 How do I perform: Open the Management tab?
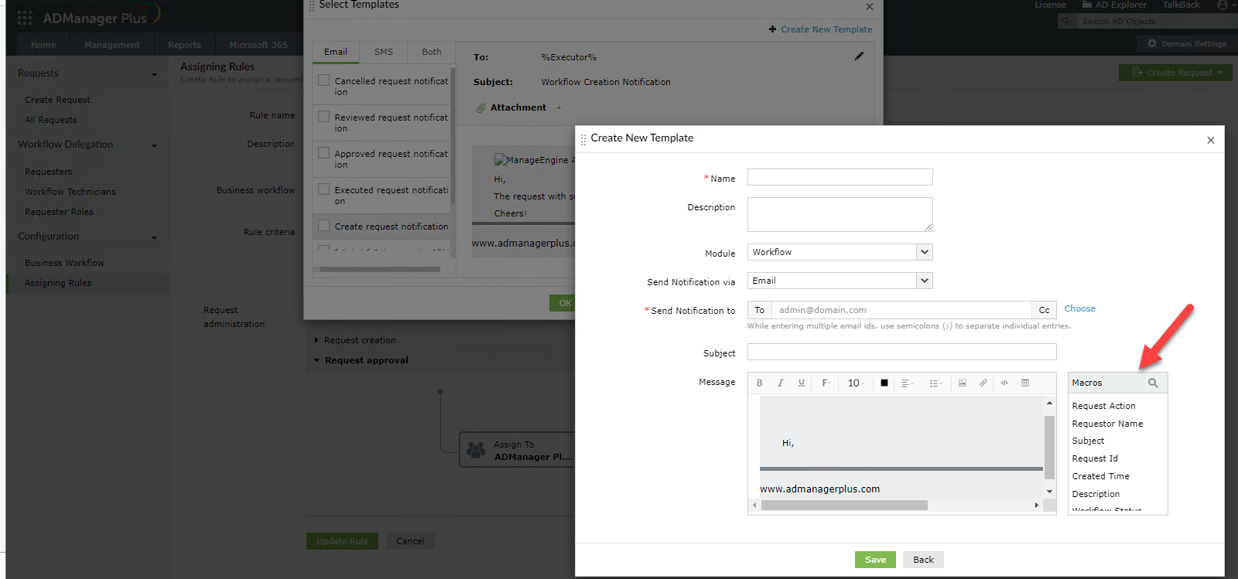112,45
